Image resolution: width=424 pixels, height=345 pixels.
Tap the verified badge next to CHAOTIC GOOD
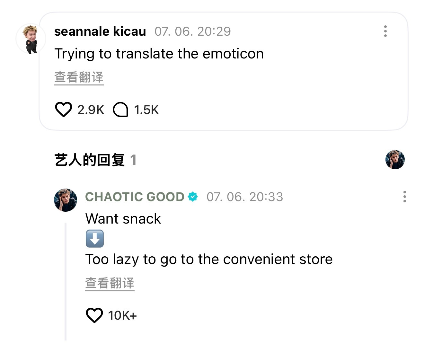point(193,197)
